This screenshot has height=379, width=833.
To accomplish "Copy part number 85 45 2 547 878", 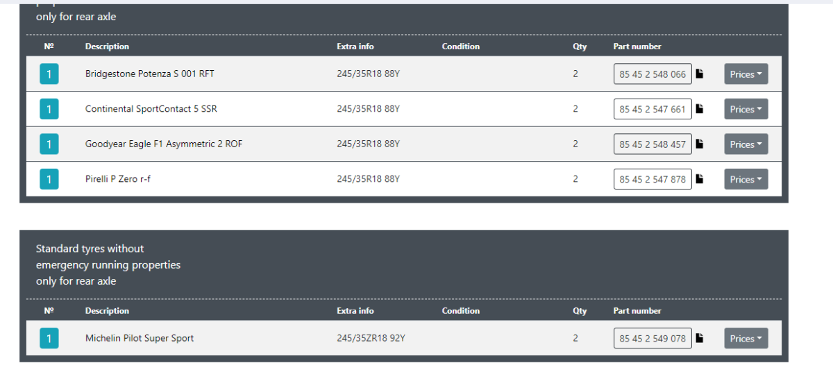I will [700, 179].
